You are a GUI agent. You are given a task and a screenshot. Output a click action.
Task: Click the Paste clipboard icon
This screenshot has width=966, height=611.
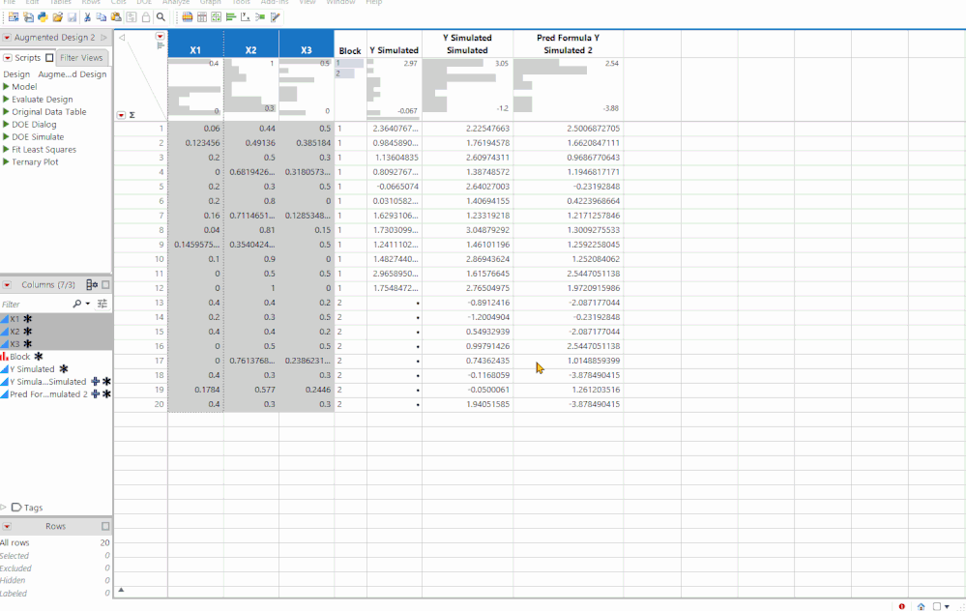point(116,17)
